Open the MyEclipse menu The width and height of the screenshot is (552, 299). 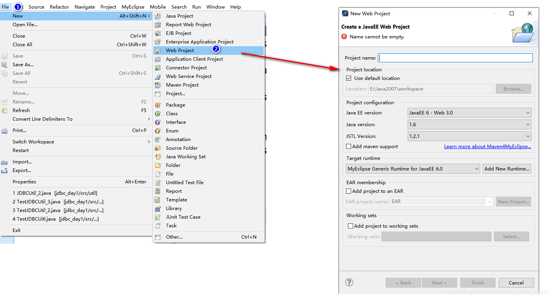tap(133, 7)
